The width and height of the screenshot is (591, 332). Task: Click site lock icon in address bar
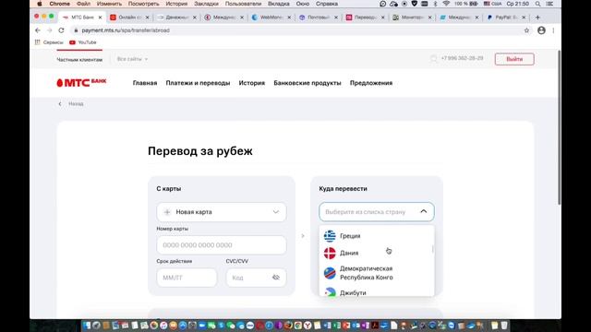tap(76, 30)
